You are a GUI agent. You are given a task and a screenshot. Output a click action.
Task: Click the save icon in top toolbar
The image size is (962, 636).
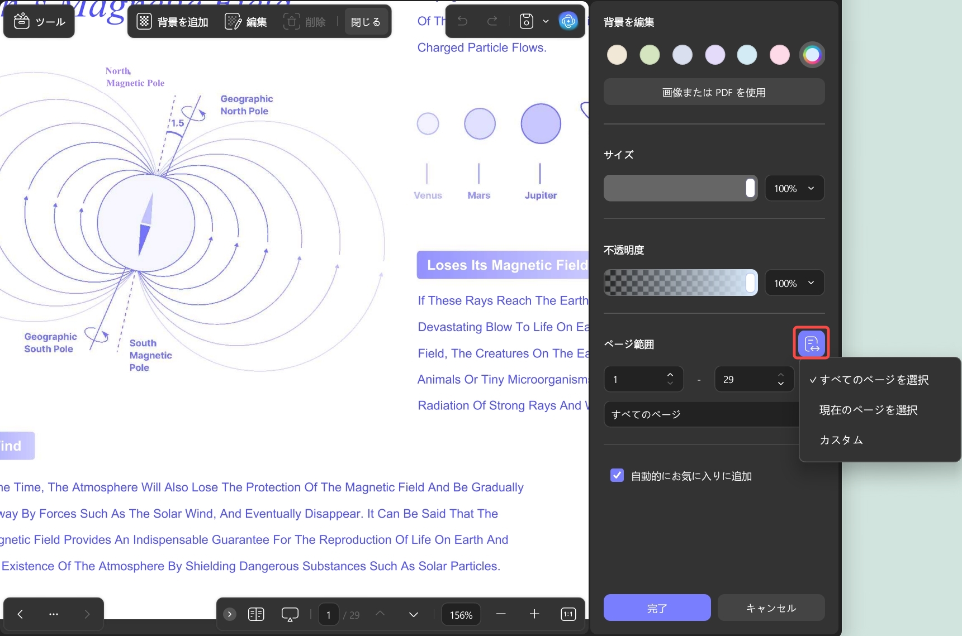(x=527, y=21)
